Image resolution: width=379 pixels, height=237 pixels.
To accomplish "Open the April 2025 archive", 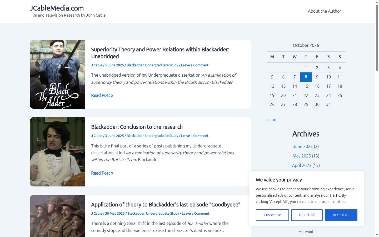I will [302, 165].
